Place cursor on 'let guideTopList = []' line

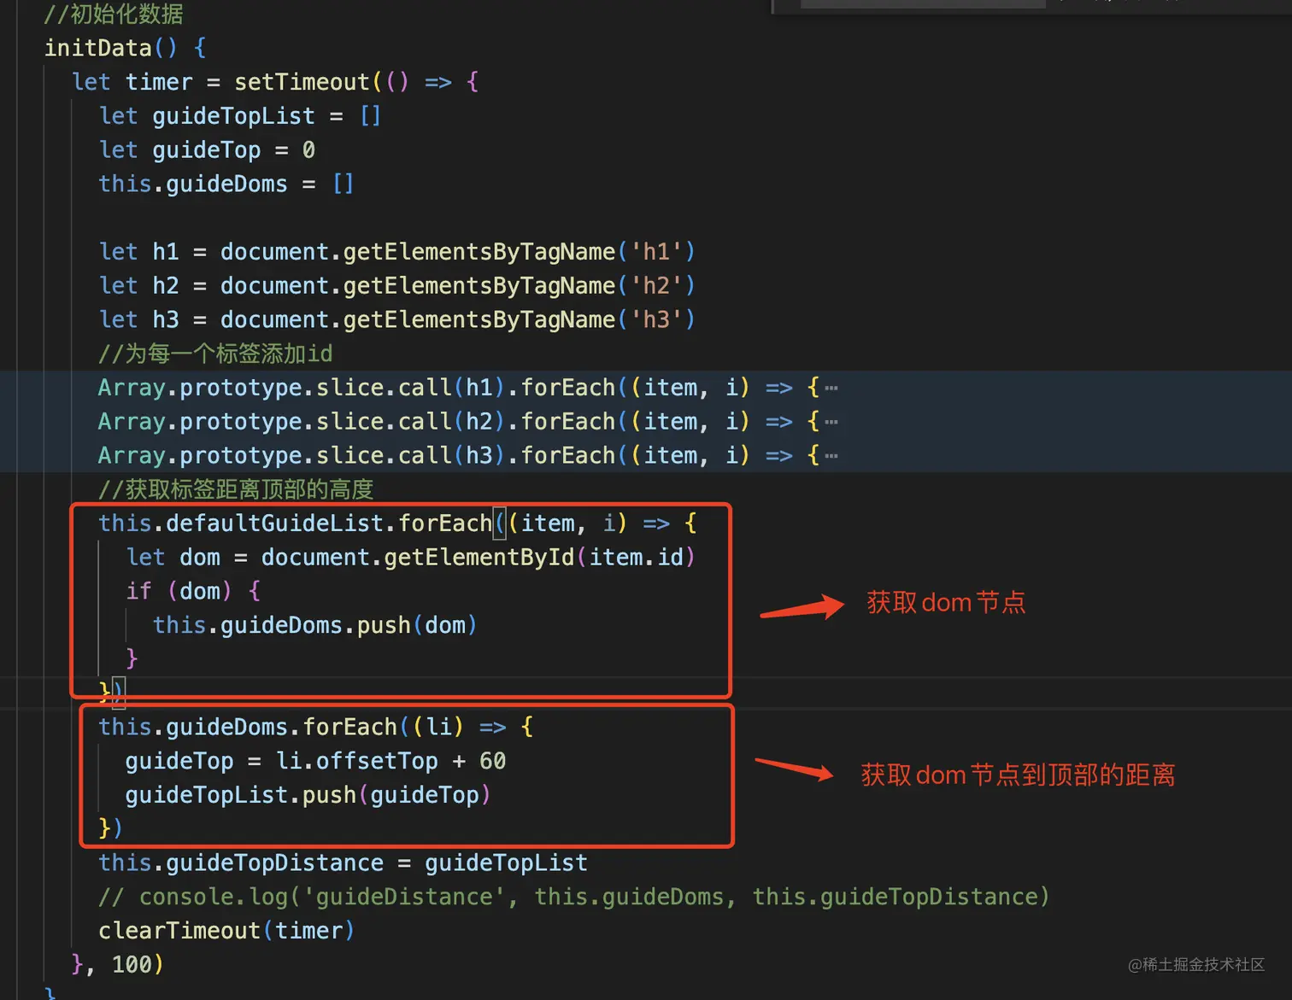coord(240,116)
